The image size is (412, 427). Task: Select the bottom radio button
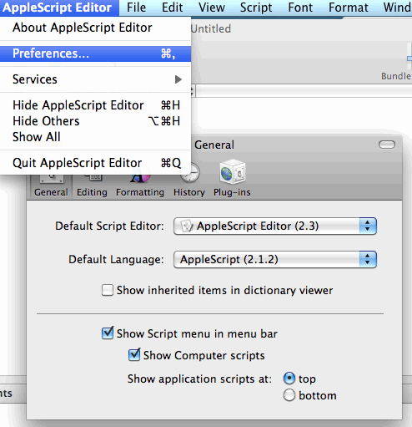[x=289, y=395]
